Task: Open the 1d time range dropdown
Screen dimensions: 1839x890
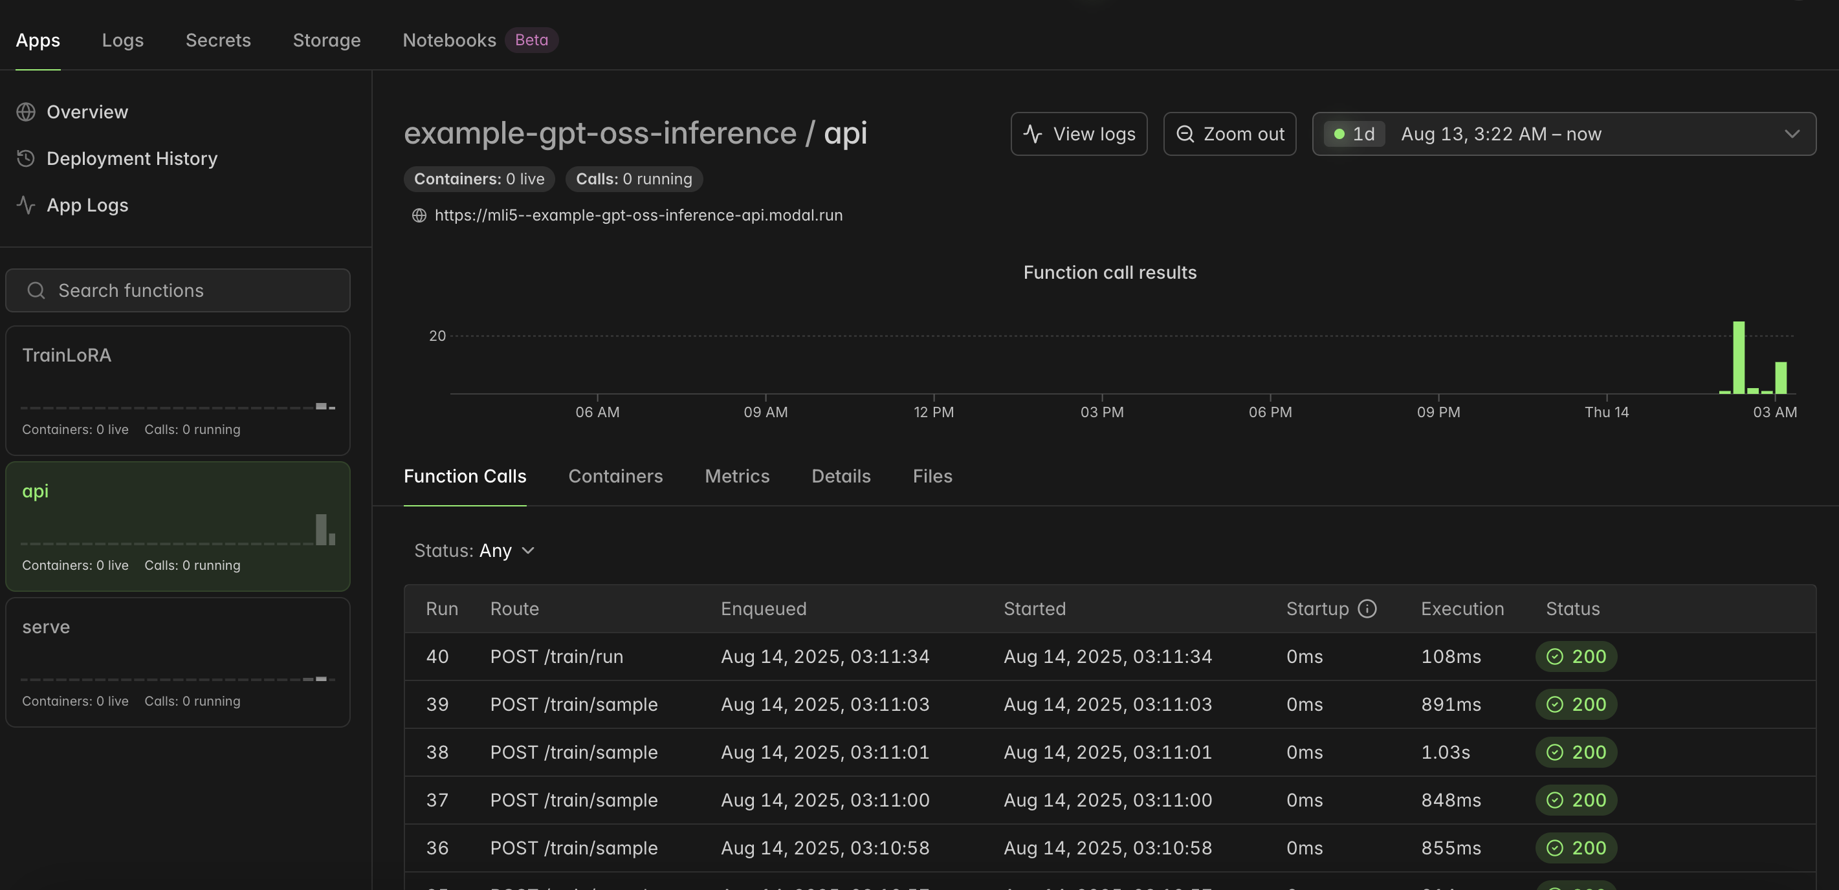Action: (x=1354, y=134)
